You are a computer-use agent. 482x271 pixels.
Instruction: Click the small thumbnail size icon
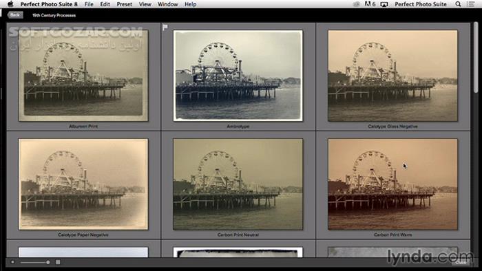click(x=12, y=262)
